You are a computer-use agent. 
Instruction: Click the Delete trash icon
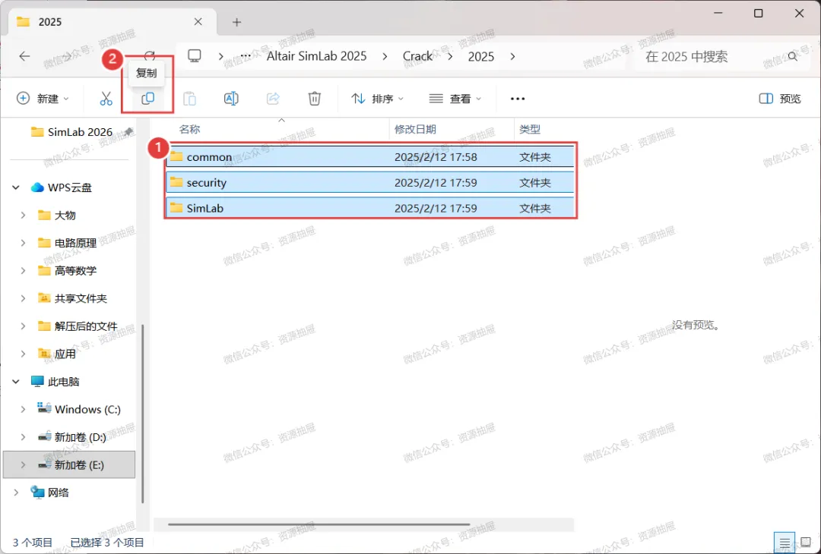click(x=314, y=98)
